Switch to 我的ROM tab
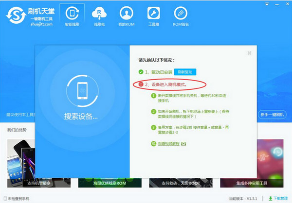Viewport: 292px width, 203px height. pyautogui.click(x=127, y=16)
